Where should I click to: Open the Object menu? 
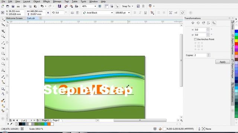pyautogui.click(x=36, y=1)
